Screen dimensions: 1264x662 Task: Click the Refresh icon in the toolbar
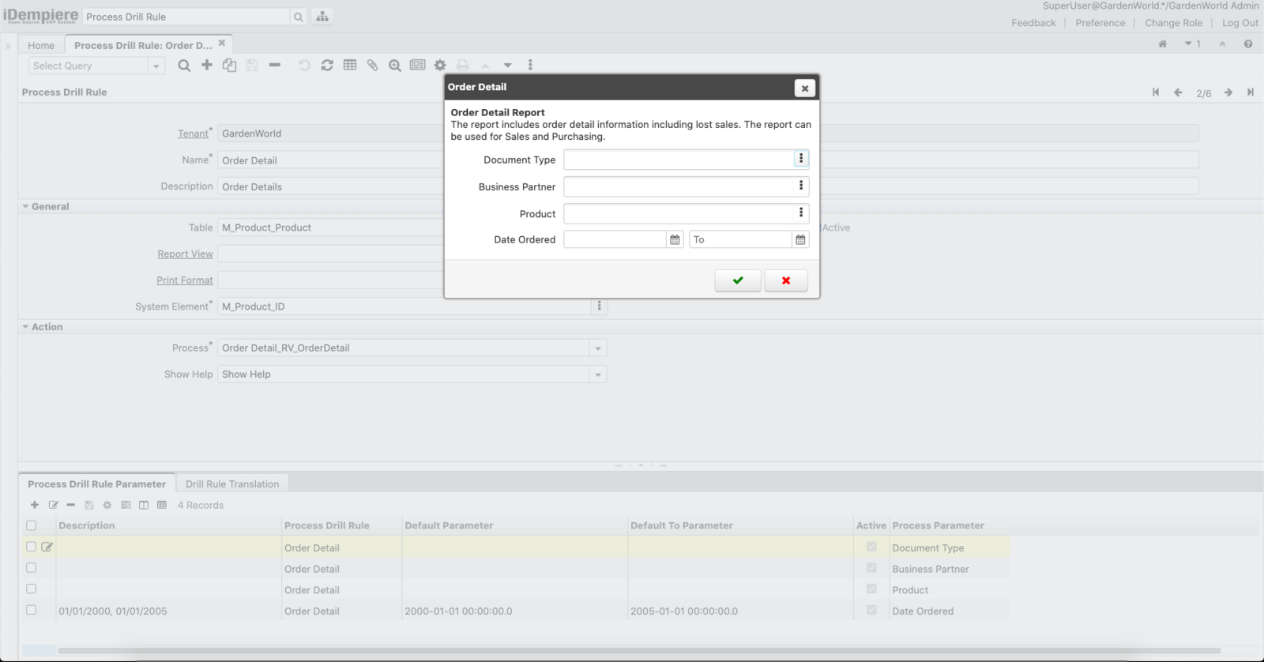[327, 66]
